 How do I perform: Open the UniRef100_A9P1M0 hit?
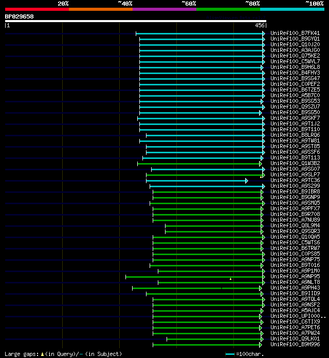click(x=295, y=271)
